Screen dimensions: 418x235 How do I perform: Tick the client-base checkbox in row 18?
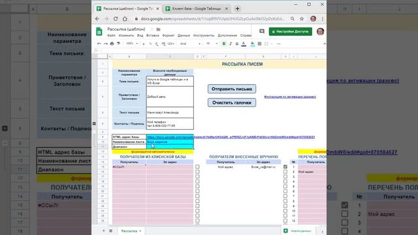[x=197, y=181]
